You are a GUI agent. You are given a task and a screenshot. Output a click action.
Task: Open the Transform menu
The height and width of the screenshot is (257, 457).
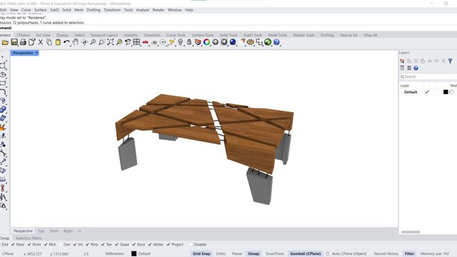[x=112, y=10]
